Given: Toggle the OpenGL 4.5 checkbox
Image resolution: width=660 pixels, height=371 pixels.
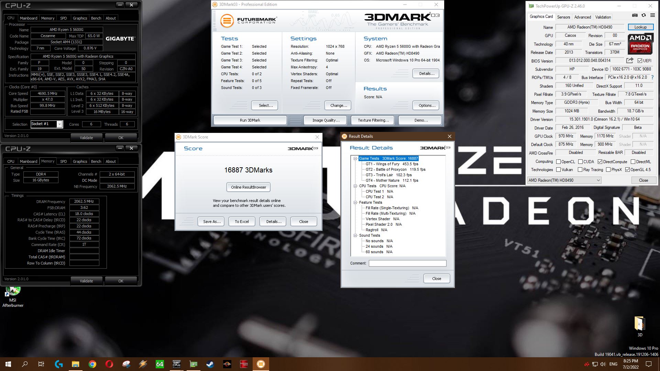Looking at the screenshot, I should point(627,170).
